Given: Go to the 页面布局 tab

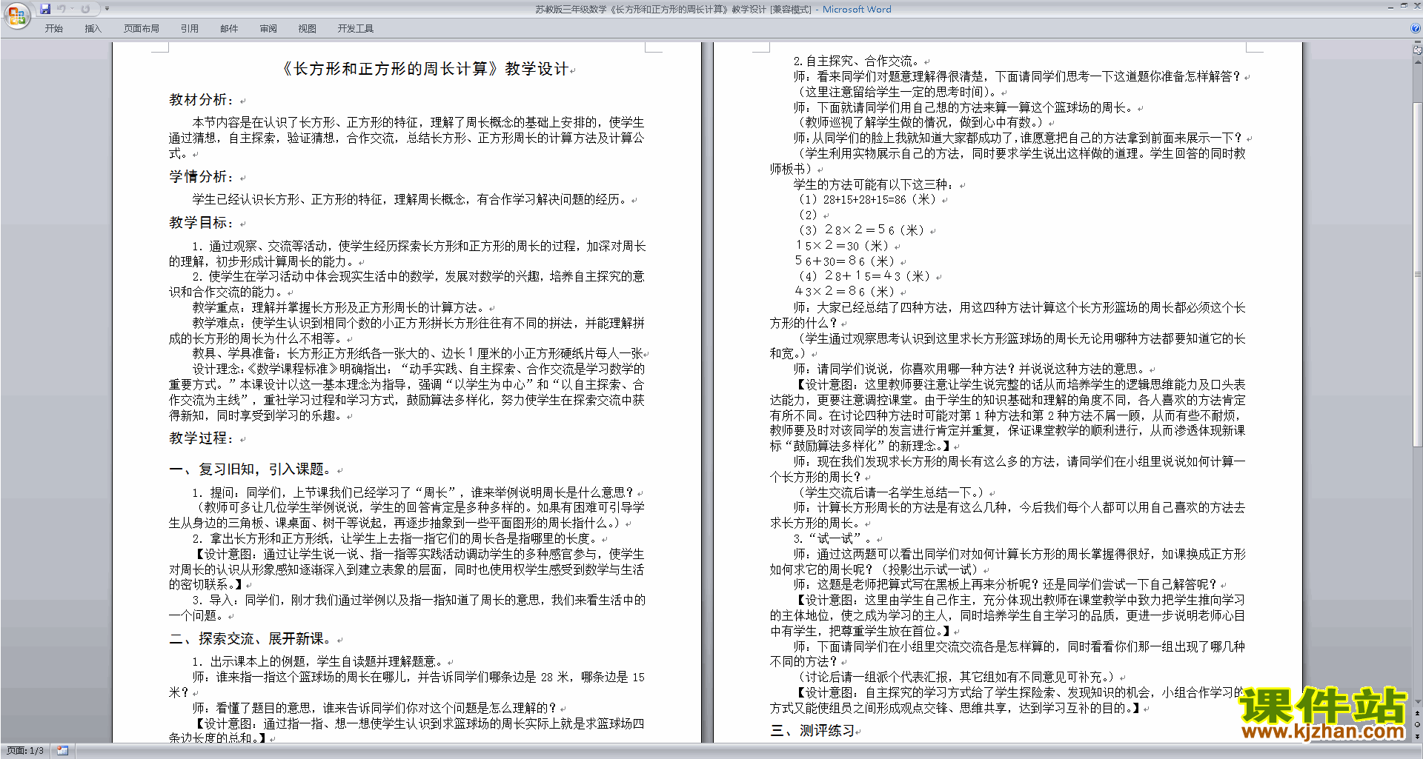Looking at the screenshot, I should 142,29.
